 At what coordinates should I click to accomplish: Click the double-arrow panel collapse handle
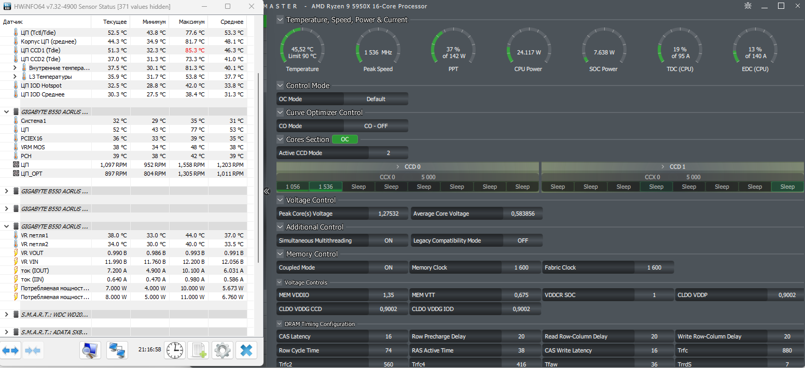(x=267, y=191)
